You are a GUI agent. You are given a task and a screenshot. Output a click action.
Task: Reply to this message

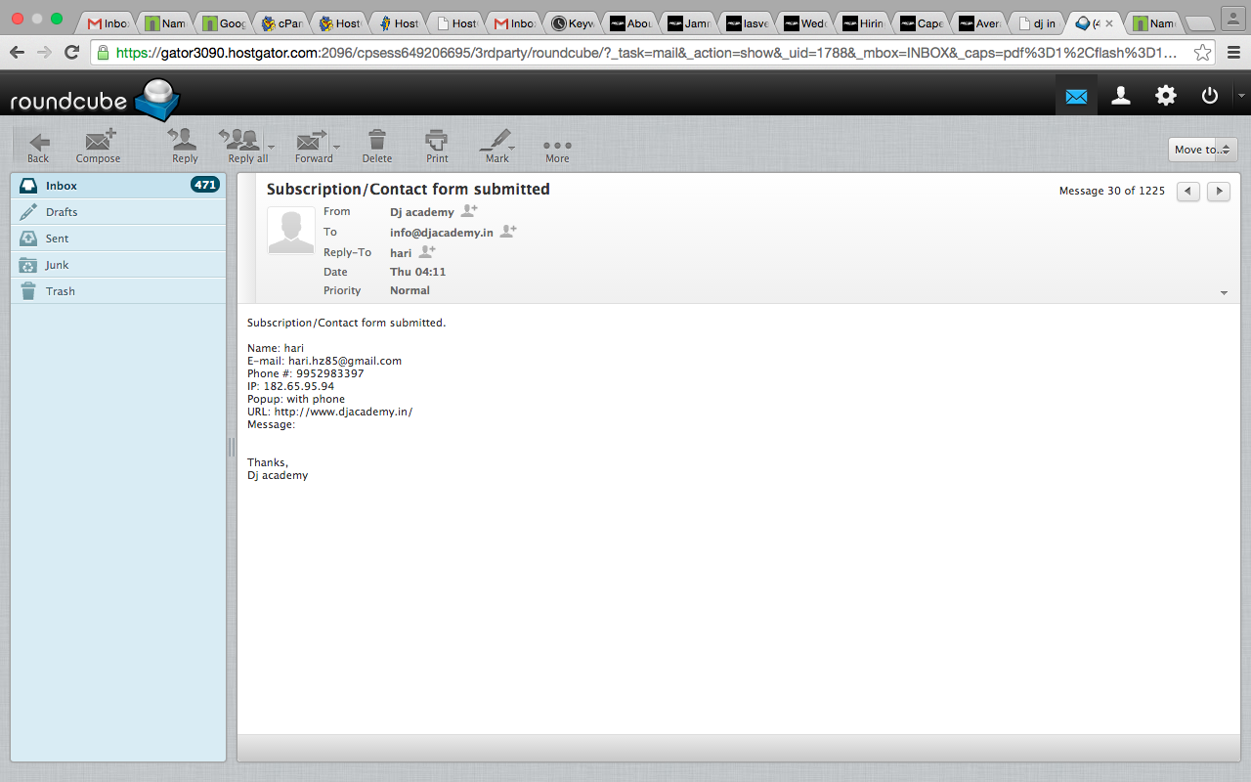[184, 147]
